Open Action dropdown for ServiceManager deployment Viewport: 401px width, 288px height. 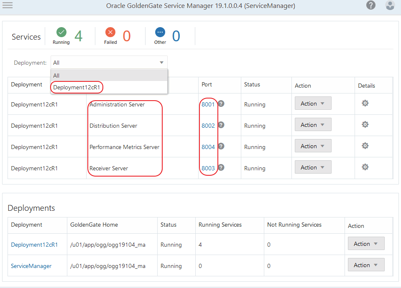pyautogui.click(x=366, y=265)
